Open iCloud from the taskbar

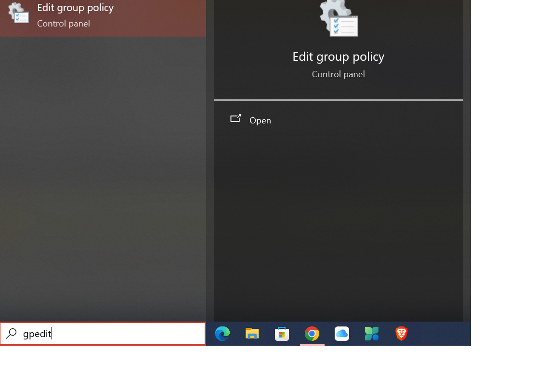[x=342, y=334]
